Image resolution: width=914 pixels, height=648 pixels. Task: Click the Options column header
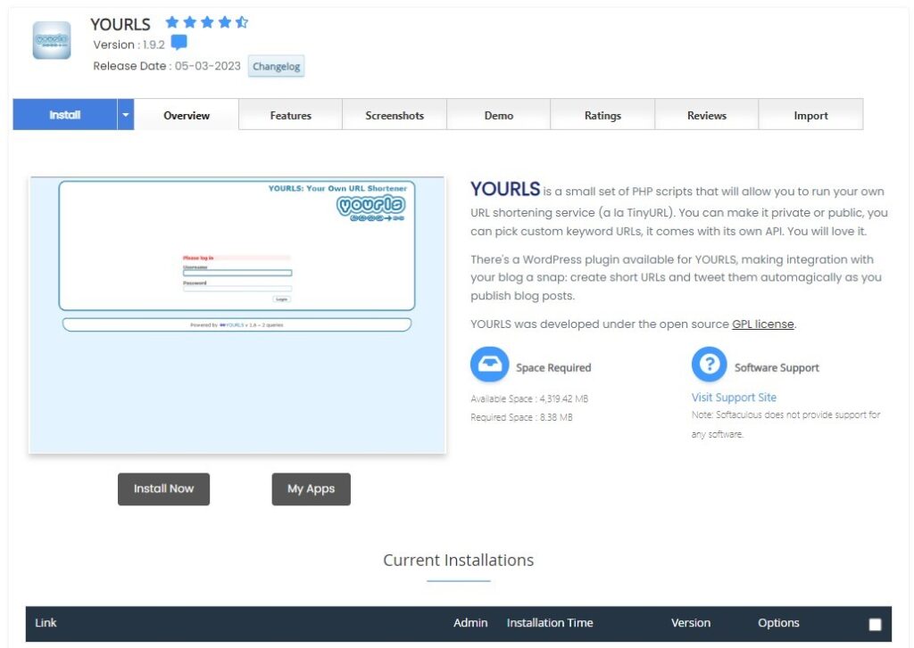tap(778, 623)
